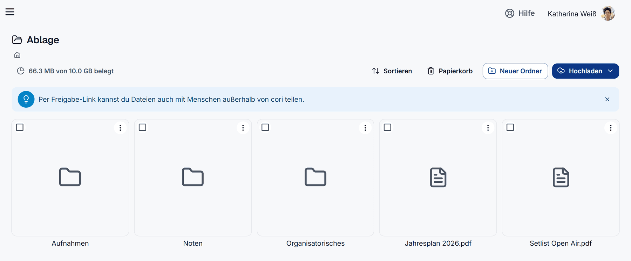This screenshot has height=261, width=631.
Task: Click the home breadcrumb icon
Action: (17, 55)
